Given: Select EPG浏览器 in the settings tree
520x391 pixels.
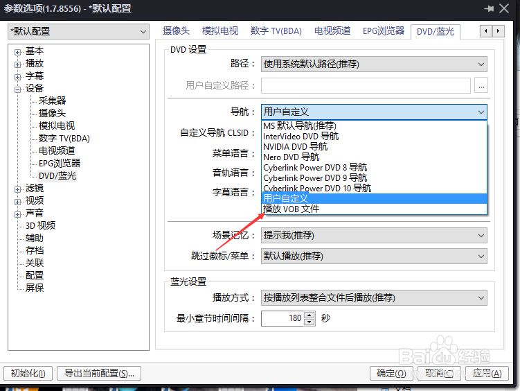Looking at the screenshot, I should point(60,164).
